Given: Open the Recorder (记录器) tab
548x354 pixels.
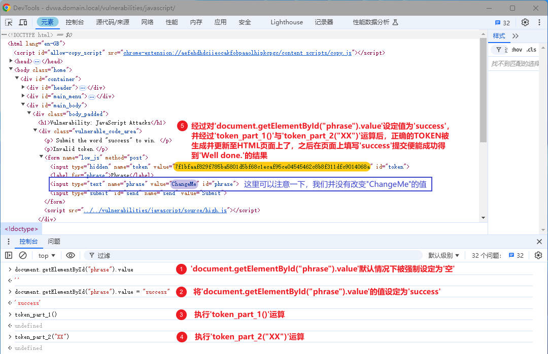Looking at the screenshot, I should pos(324,22).
